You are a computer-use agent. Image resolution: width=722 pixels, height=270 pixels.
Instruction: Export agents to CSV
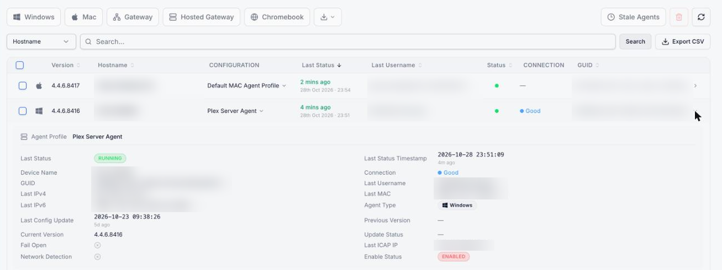[683, 41]
